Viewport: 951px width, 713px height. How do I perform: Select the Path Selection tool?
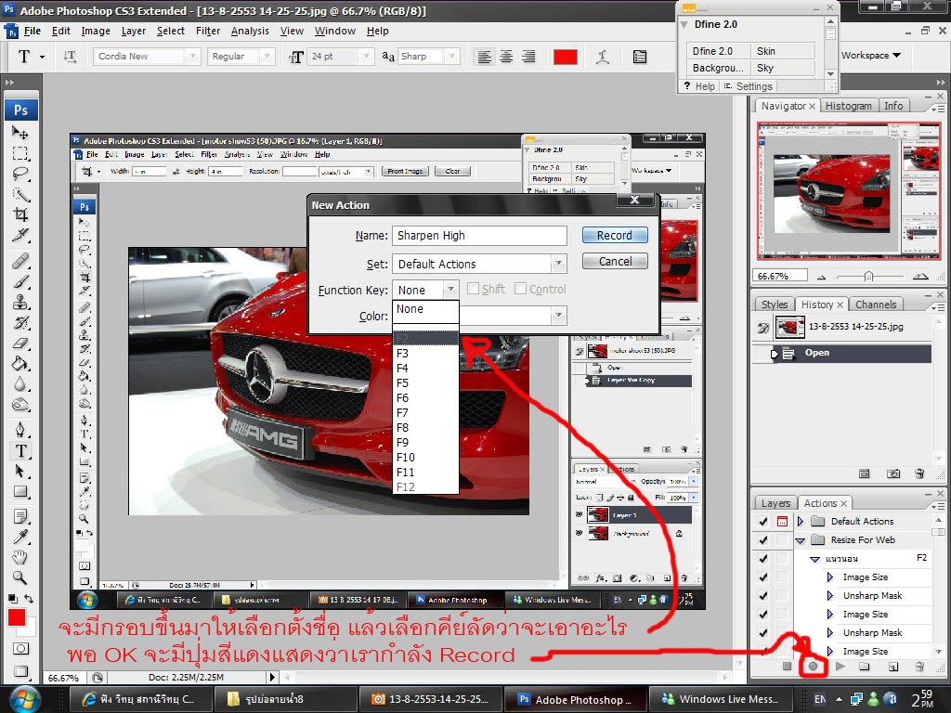[x=20, y=471]
